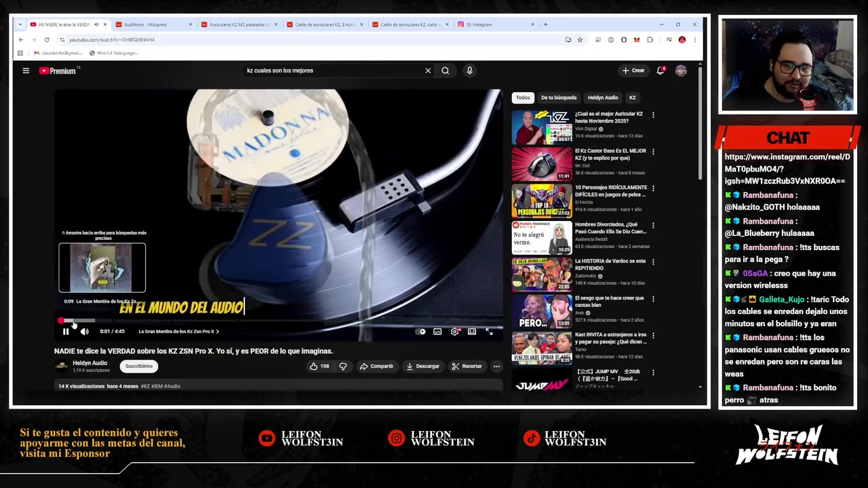Screen dimensions: 868x488
Task: Click the Crear create button
Action: tap(633, 70)
